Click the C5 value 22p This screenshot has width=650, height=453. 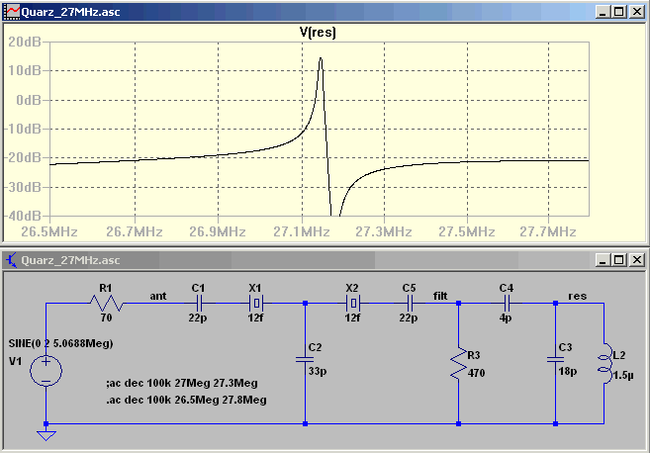pos(409,317)
